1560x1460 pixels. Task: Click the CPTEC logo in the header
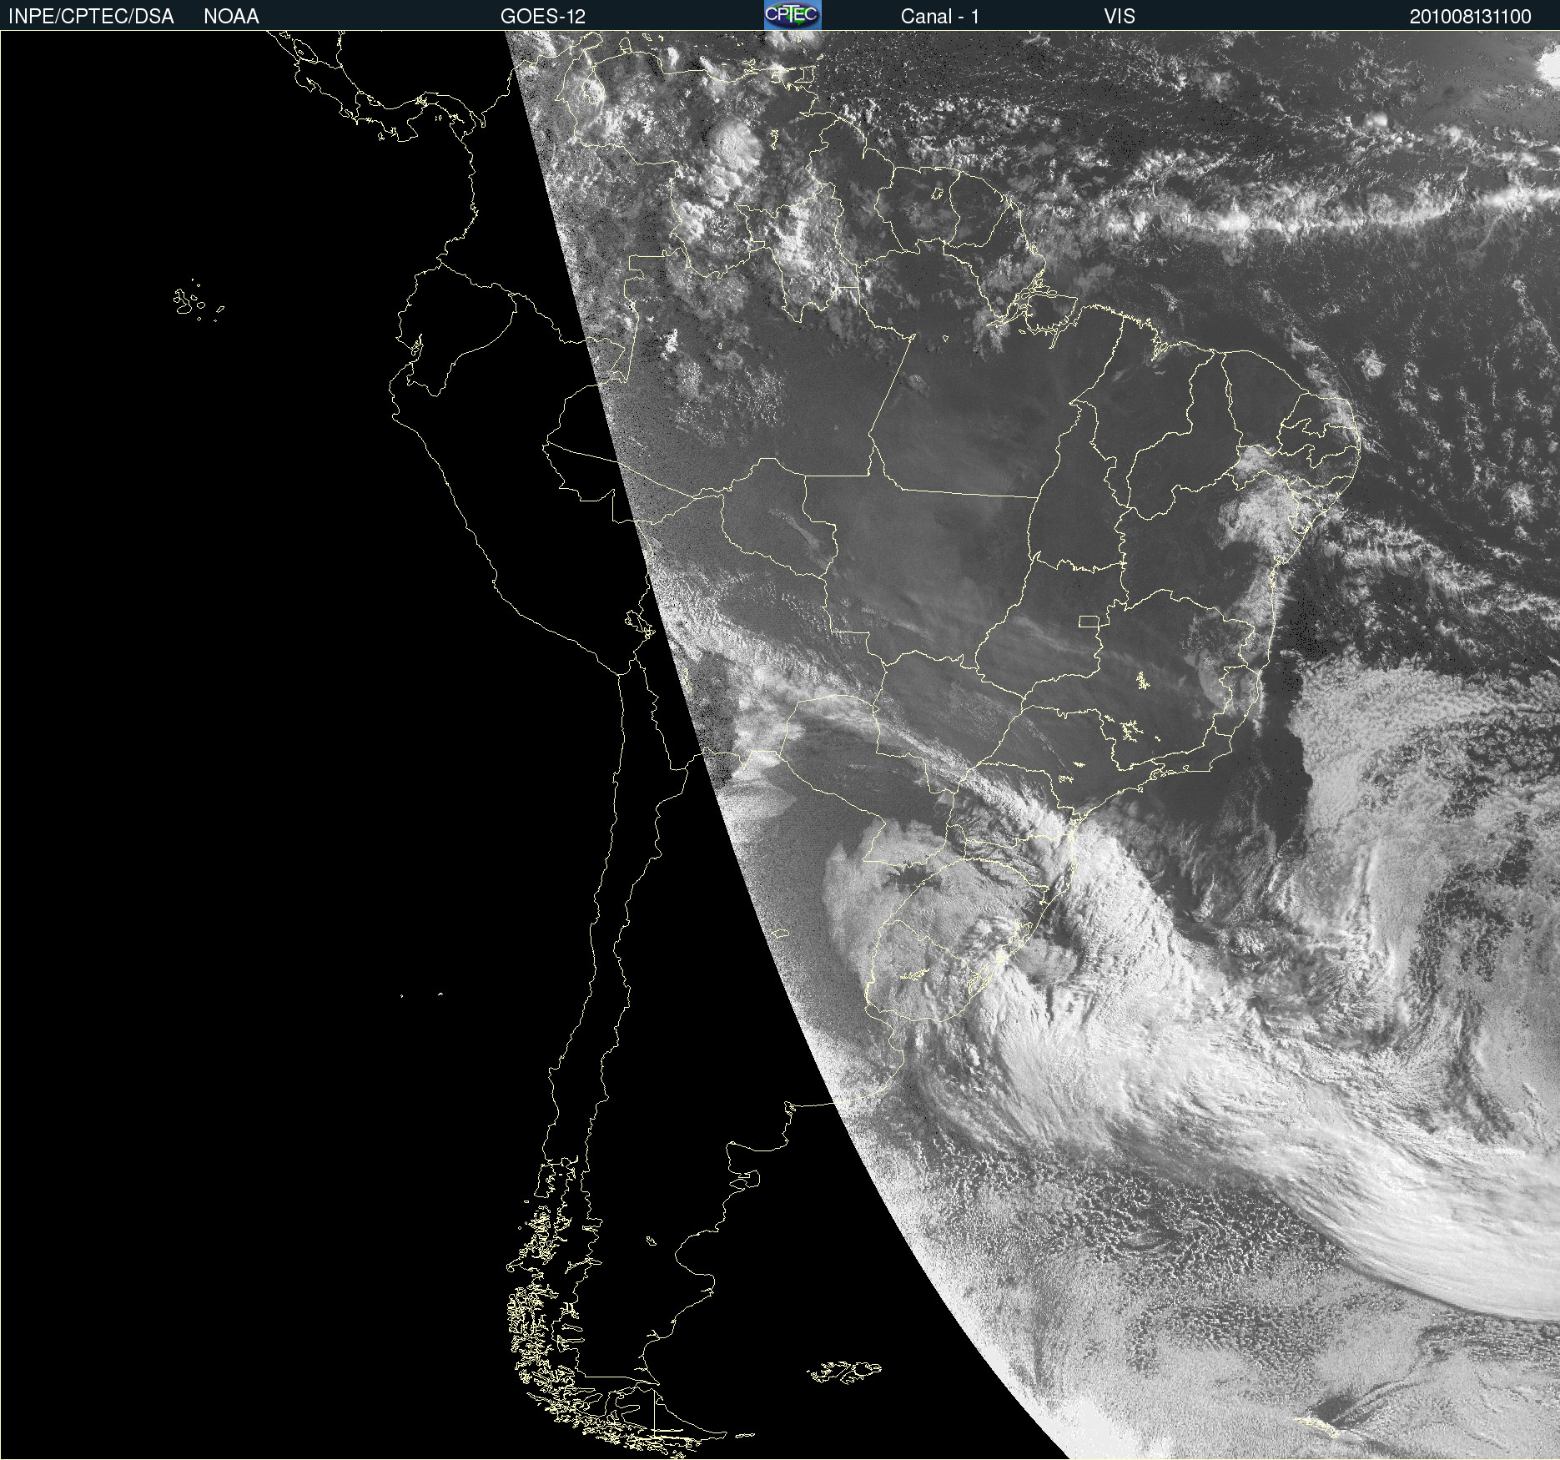793,15
